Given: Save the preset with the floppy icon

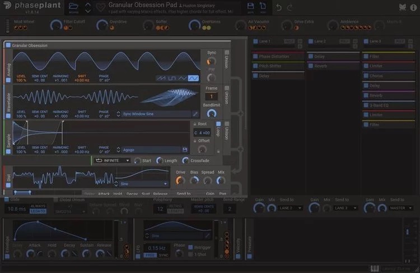Looking at the screenshot, I should coord(250,6).
